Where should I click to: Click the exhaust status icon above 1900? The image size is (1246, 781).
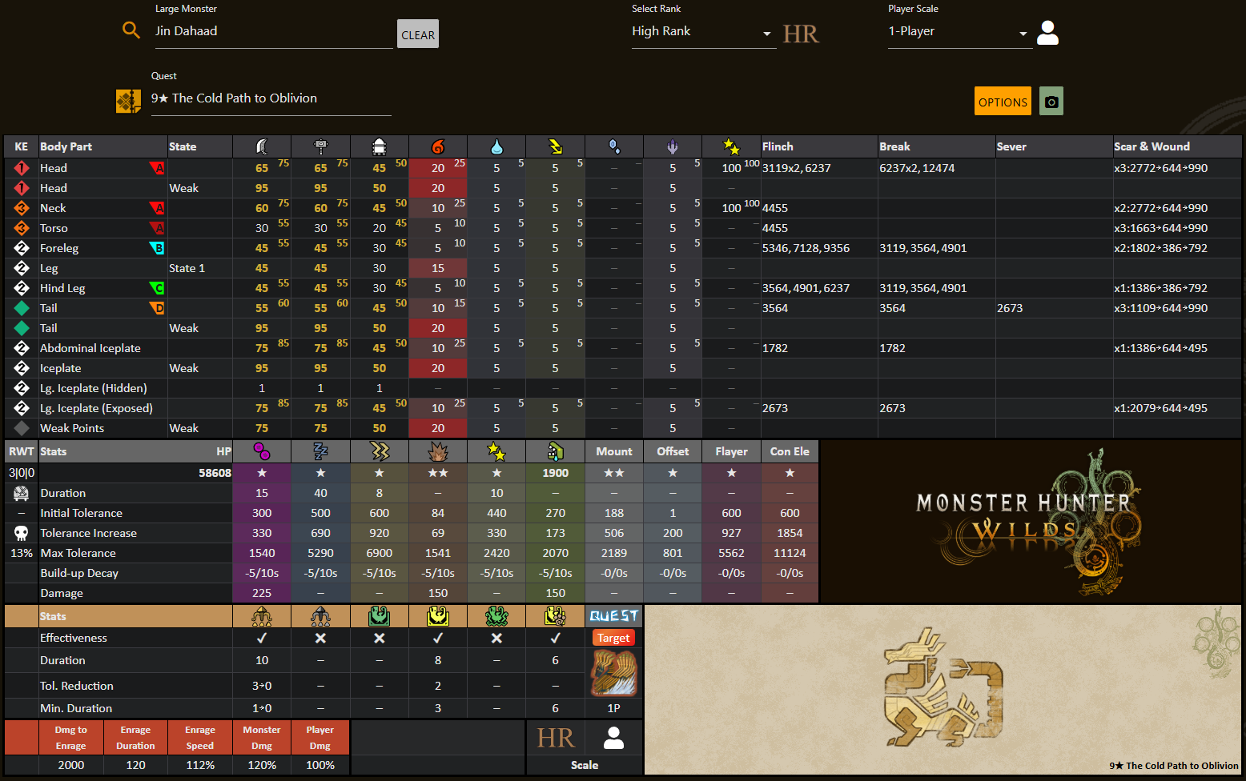click(555, 451)
